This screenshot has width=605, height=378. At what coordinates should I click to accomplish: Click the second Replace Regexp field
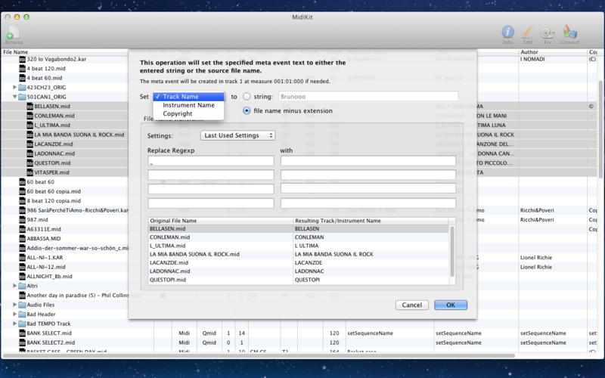coord(211,175)
